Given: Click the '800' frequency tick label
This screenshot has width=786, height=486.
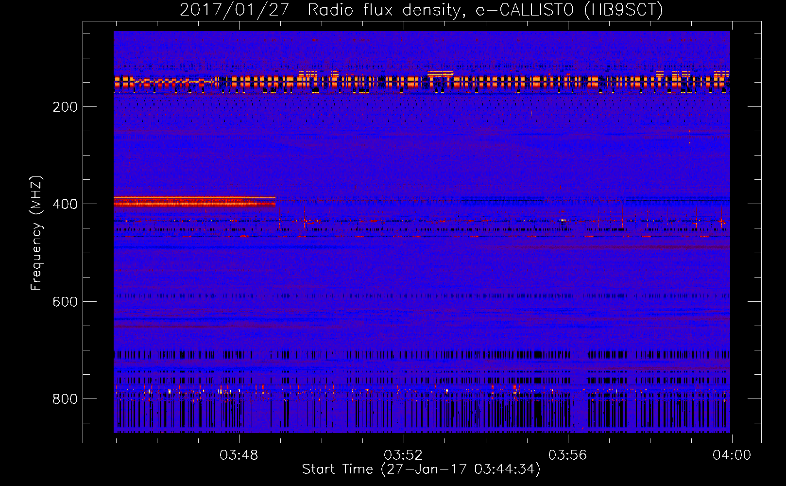Looking at the screenshot, I should click(65, 399).
